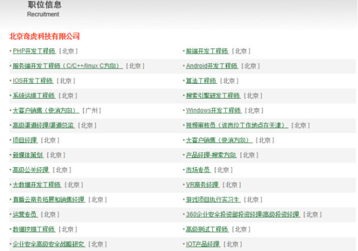Screen dimensions: 358x251
Task: Open the 游戏项目执行实习生 link
Action: [213, 200]
